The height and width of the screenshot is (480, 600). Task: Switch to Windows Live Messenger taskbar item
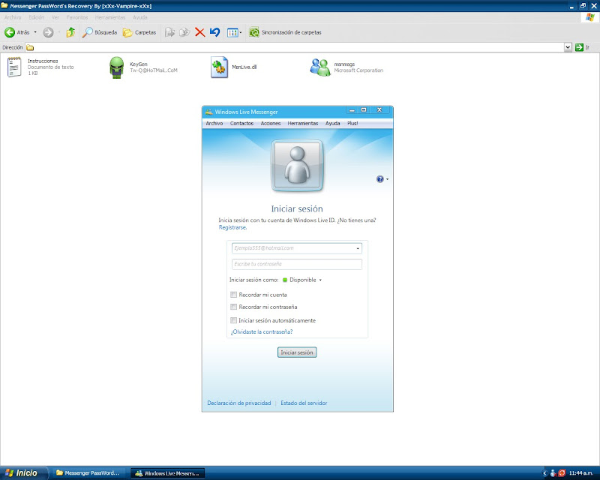(167, 473)
